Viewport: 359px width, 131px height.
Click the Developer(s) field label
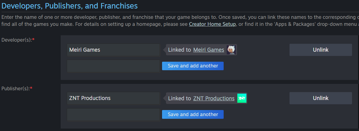(x=16, y=40)
